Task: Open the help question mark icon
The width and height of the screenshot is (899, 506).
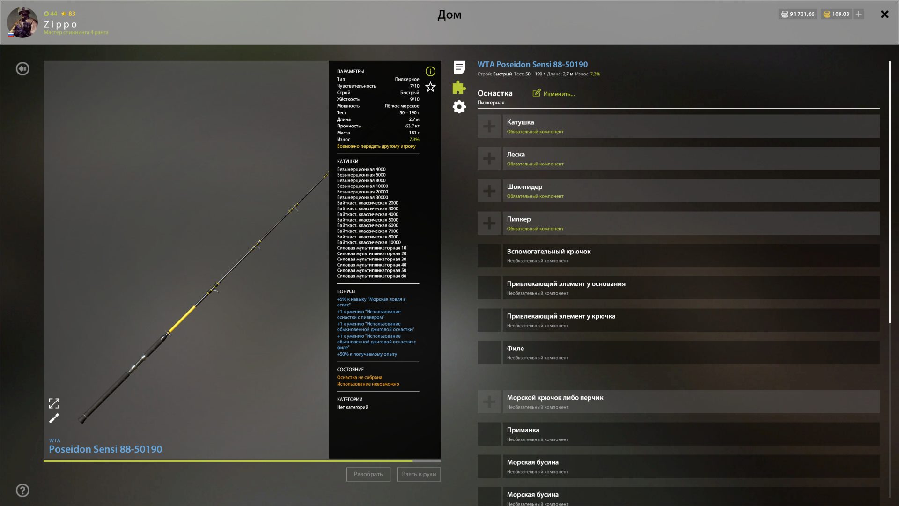Action: pos(22,490)
